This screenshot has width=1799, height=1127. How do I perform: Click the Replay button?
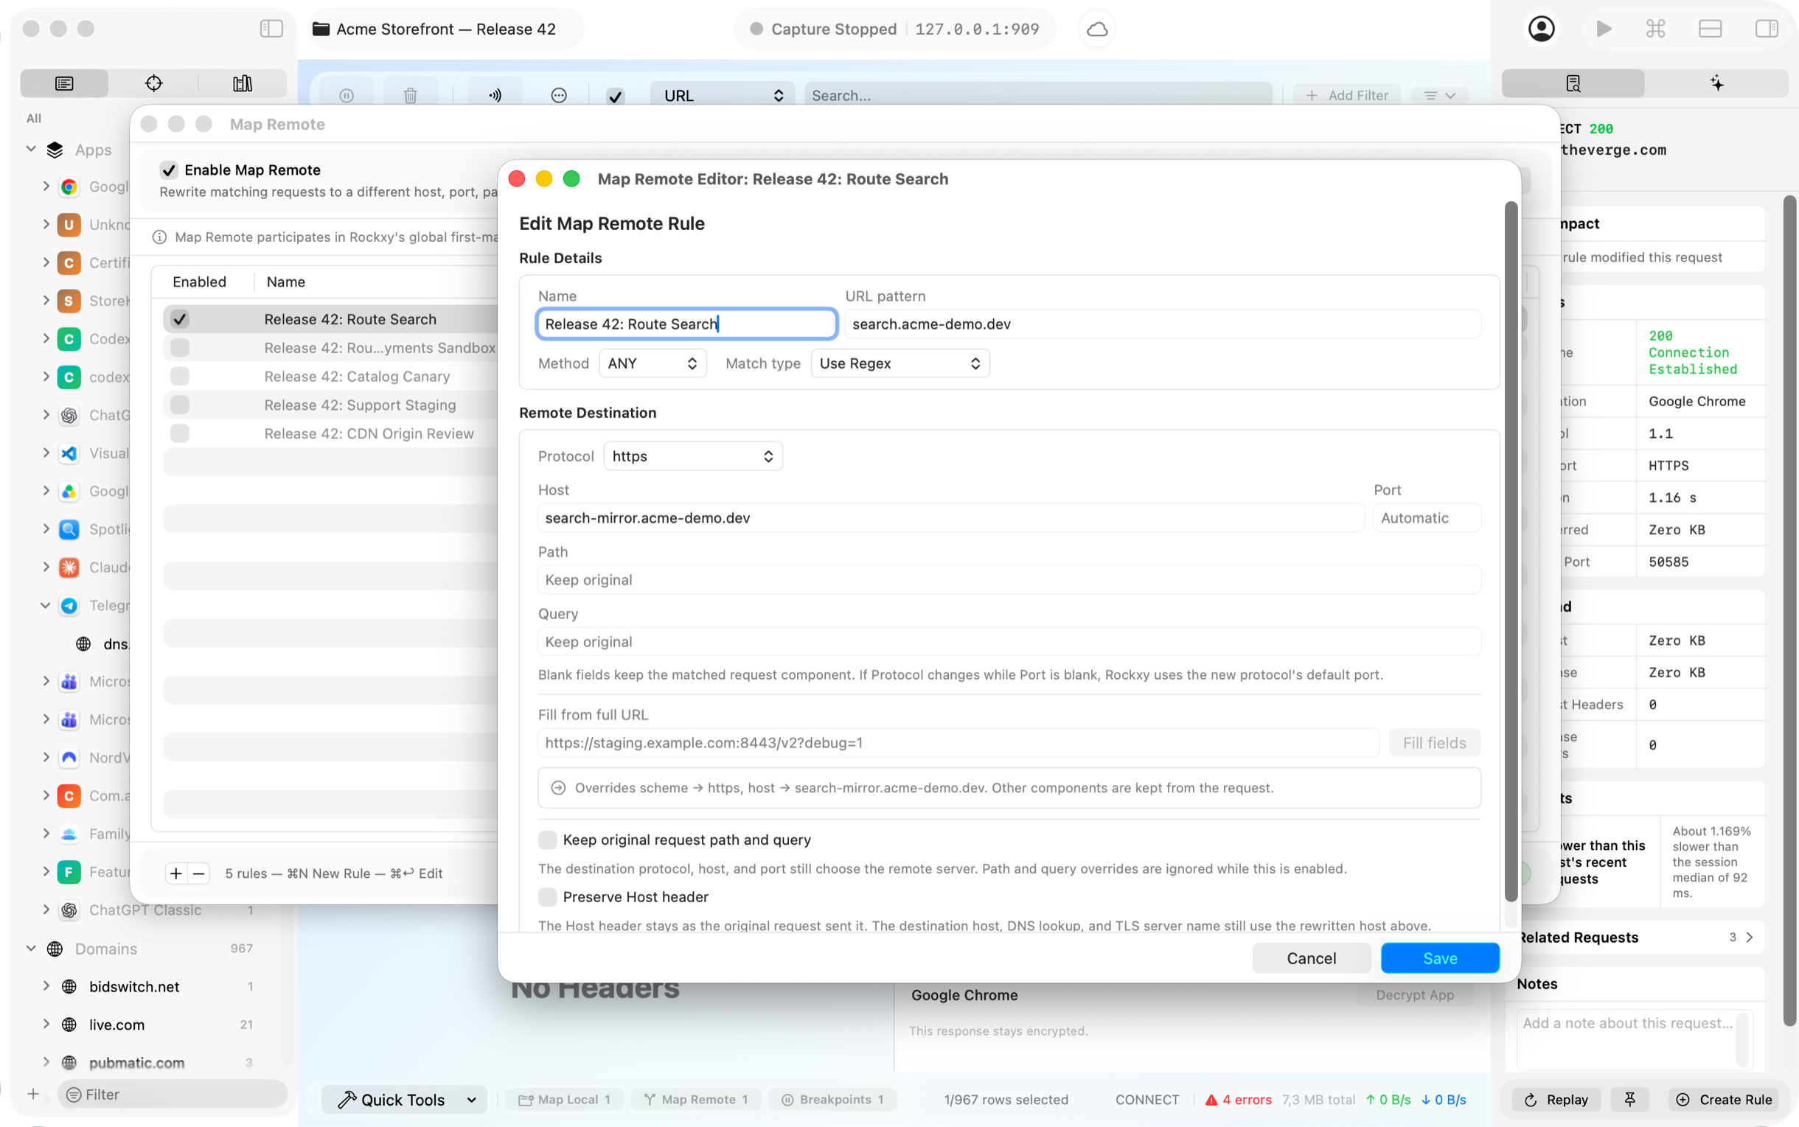pos(1556,1100)
